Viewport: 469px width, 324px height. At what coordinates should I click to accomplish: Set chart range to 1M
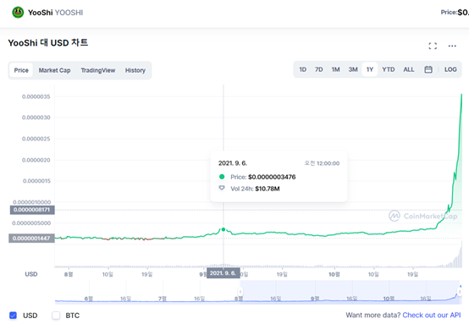coord(335,69)
